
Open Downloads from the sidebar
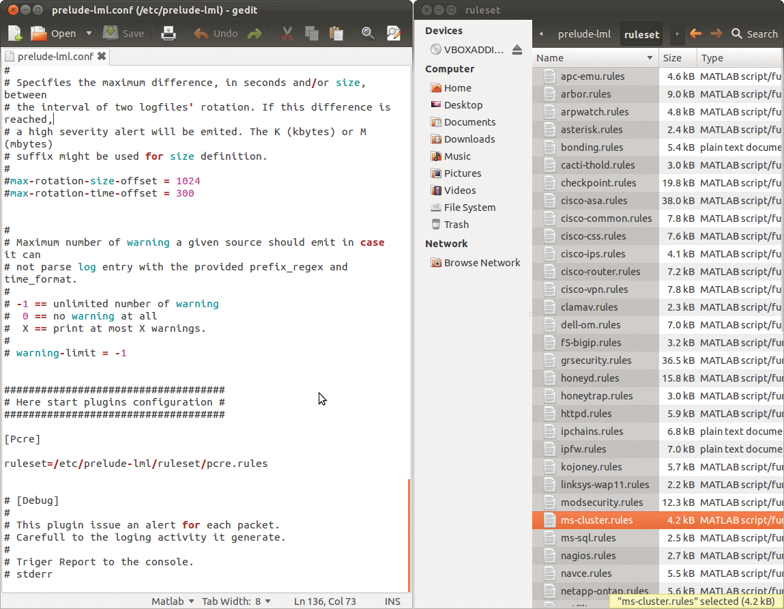pyautogui.click(x=463, y=139)
